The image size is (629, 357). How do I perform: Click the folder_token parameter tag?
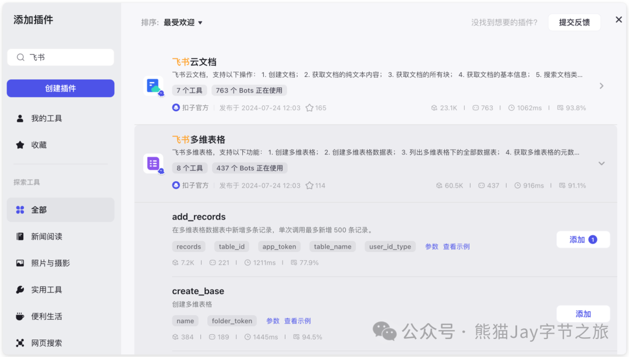(x=232, y=321)
